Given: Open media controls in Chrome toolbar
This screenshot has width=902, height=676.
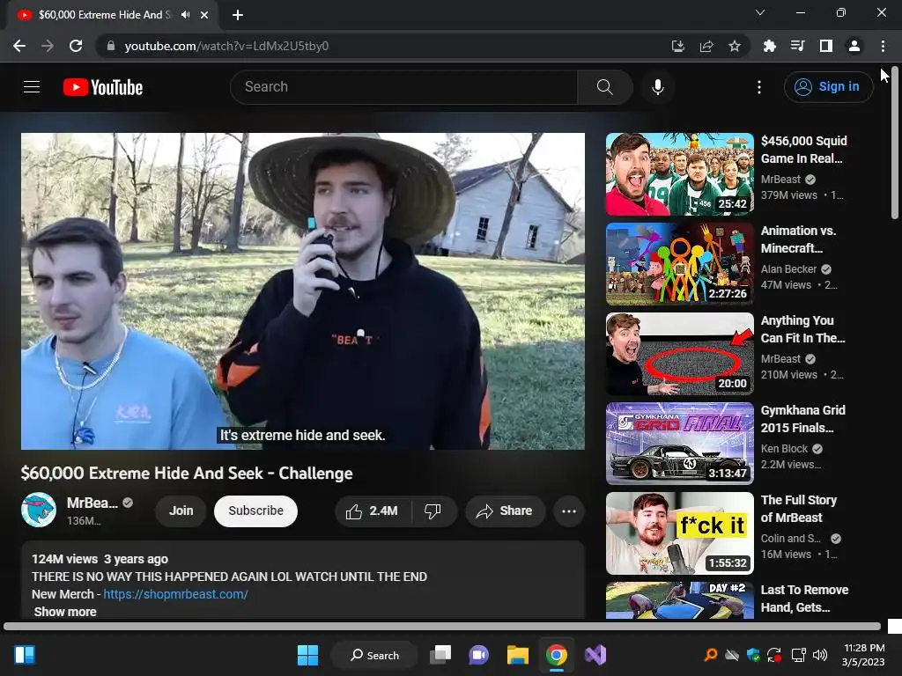Looking at the screenshot, I should click(x=797, y=46).
